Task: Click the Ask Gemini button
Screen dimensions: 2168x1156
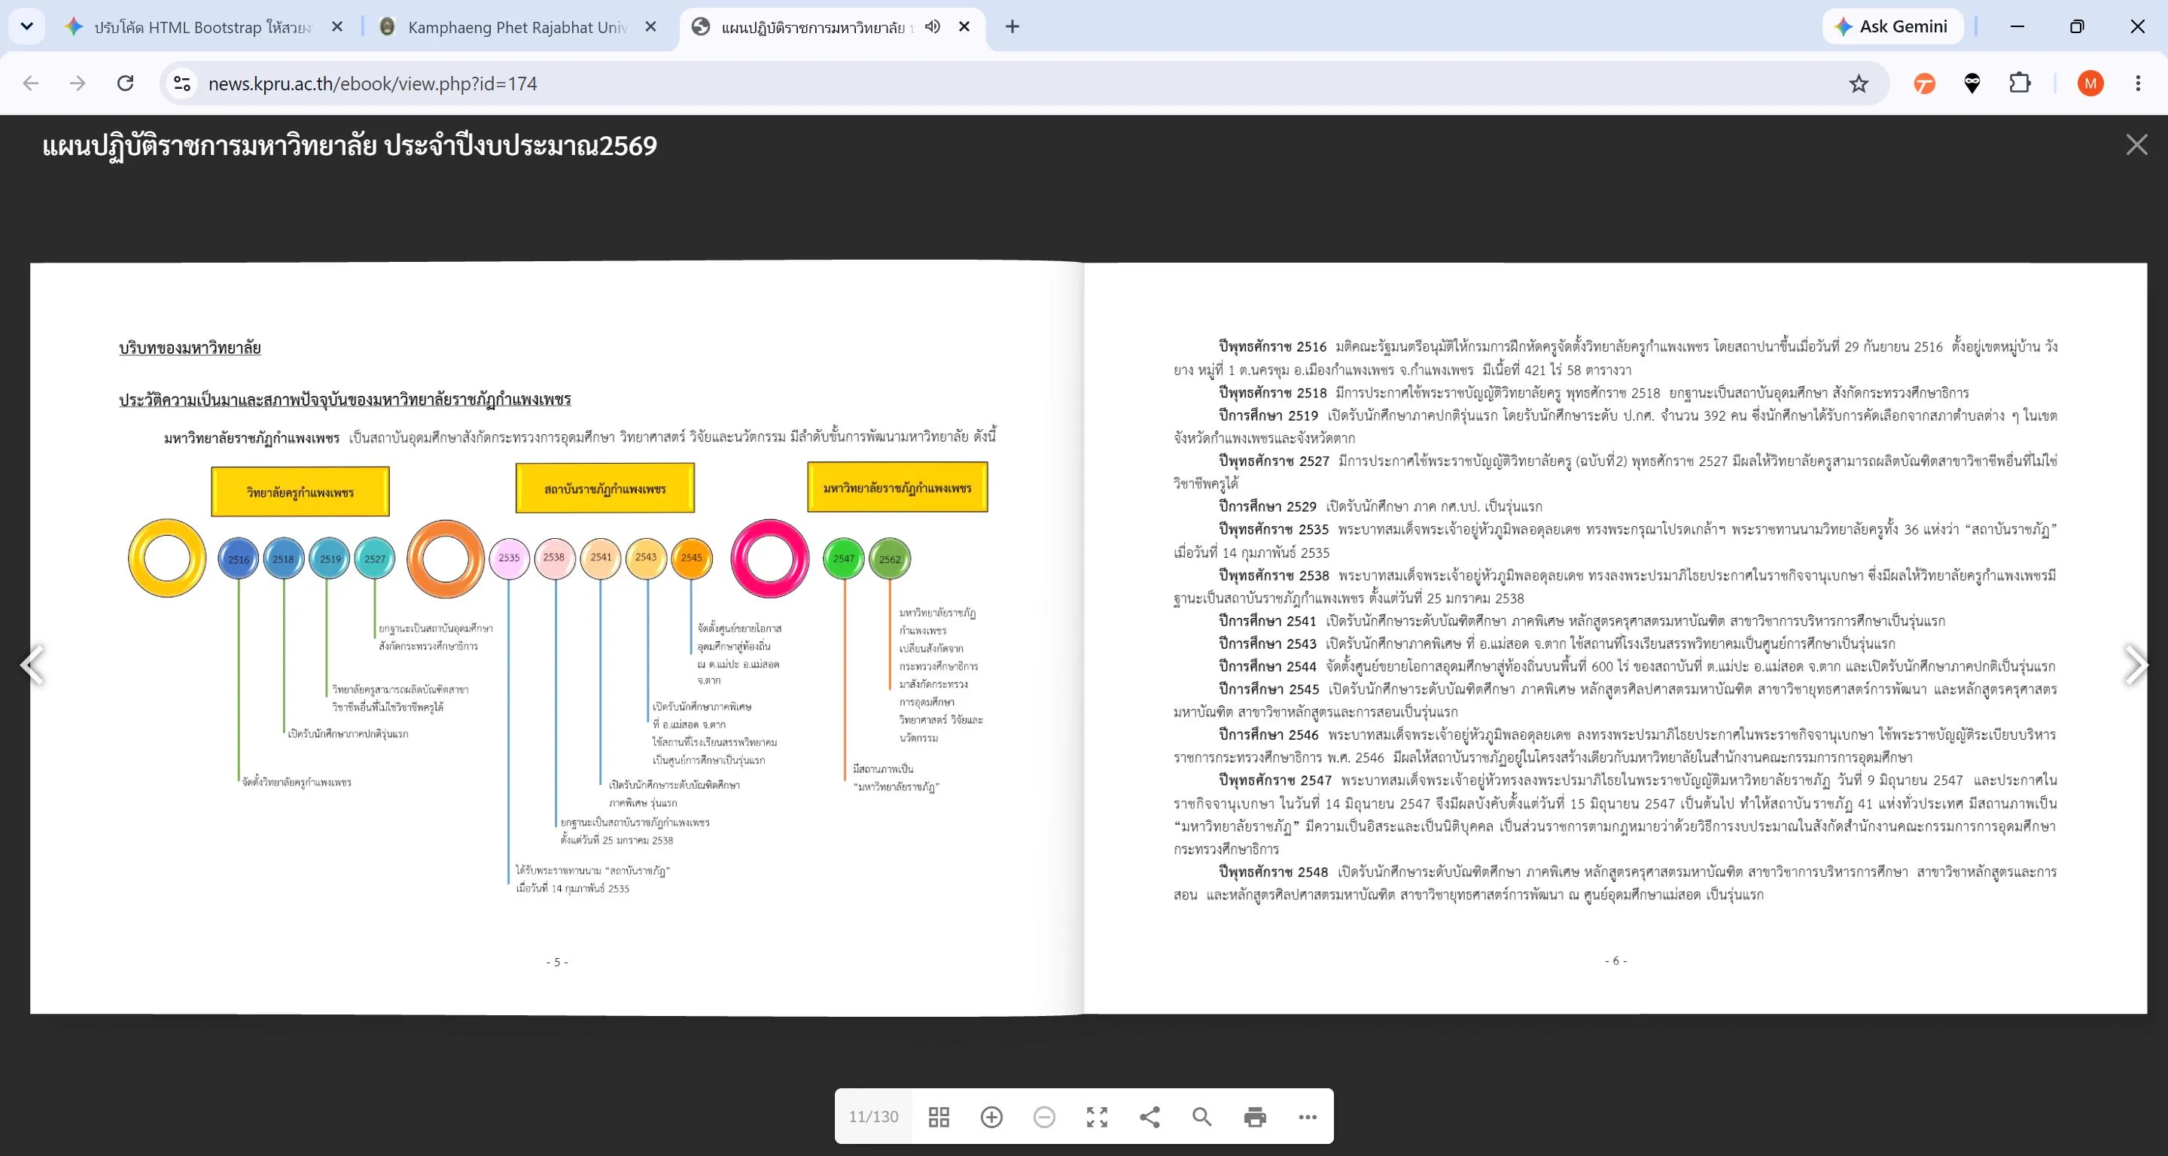Action: click(1892, 26)
